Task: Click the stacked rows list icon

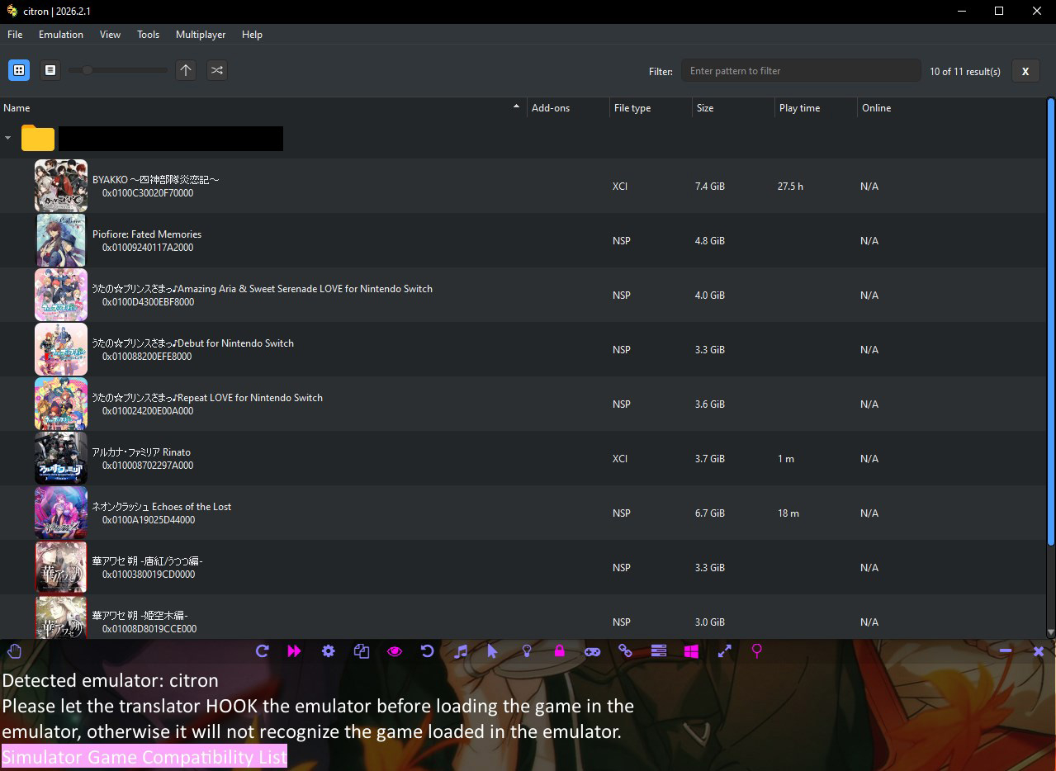Action: pyautogui.click(x=659, y=651)
